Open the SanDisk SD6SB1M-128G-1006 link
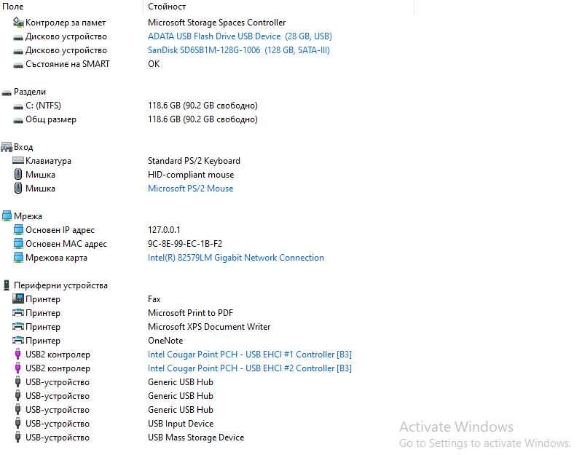 point(238,50)
